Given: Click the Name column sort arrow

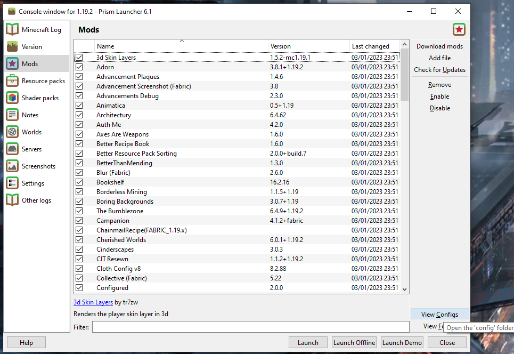Looking at the screenshot, I should [x=182, y=41].
